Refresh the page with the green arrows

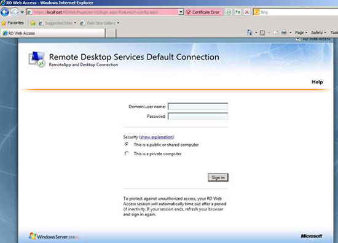tap(238, 12)
